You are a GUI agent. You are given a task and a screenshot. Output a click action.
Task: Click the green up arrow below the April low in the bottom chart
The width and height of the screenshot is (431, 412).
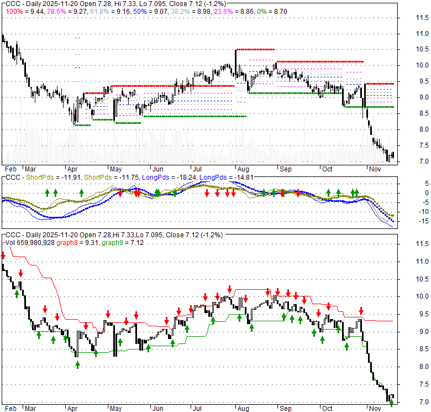tap(77, 364)
